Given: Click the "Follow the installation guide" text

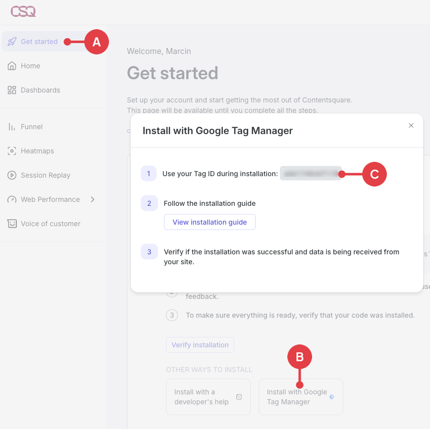Looking at the screenshot, I should pyautogui.click(x=210, y=203).
